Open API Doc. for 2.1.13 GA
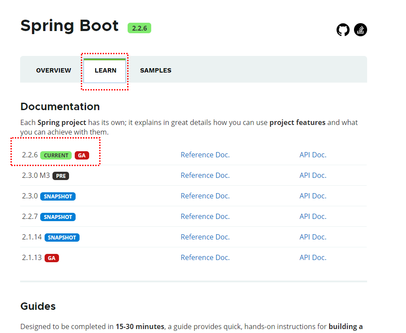The height and width of the screenshot is (333, 406). [313, 258]
